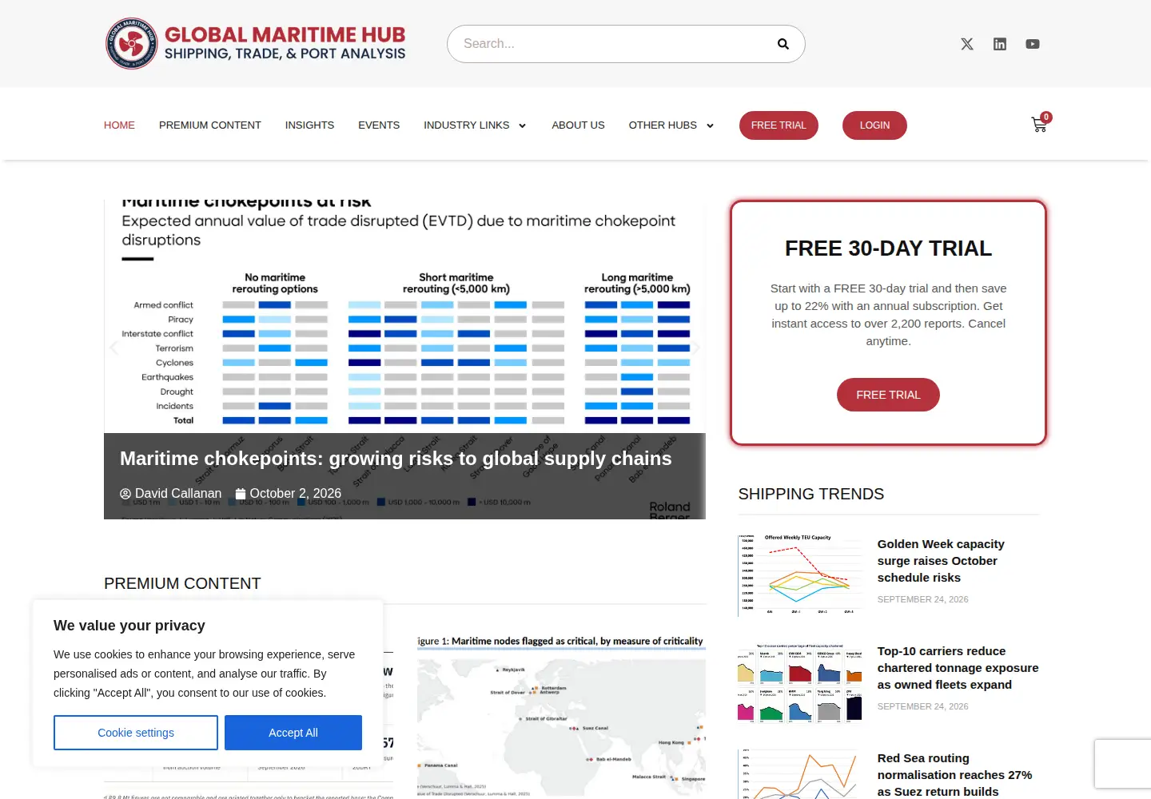Screen dimensions: 1151x799
Task: Click author David Callanan
Action: [x=171, y=494]
